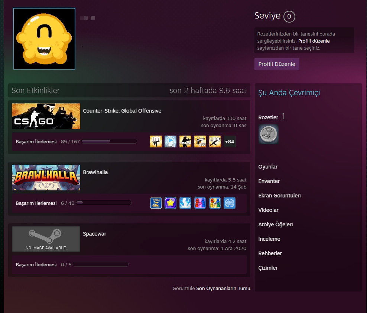The image size is (367, 313).
Task: Click the Seviye level label
Action: pos(267,16)
